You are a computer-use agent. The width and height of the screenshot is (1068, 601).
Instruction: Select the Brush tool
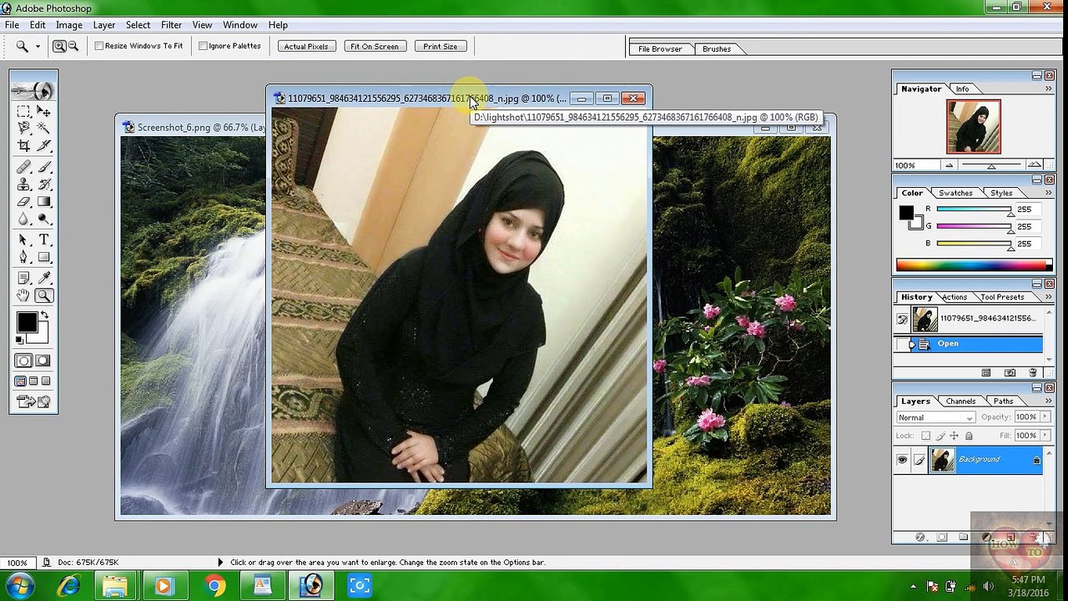click(44, 167)
